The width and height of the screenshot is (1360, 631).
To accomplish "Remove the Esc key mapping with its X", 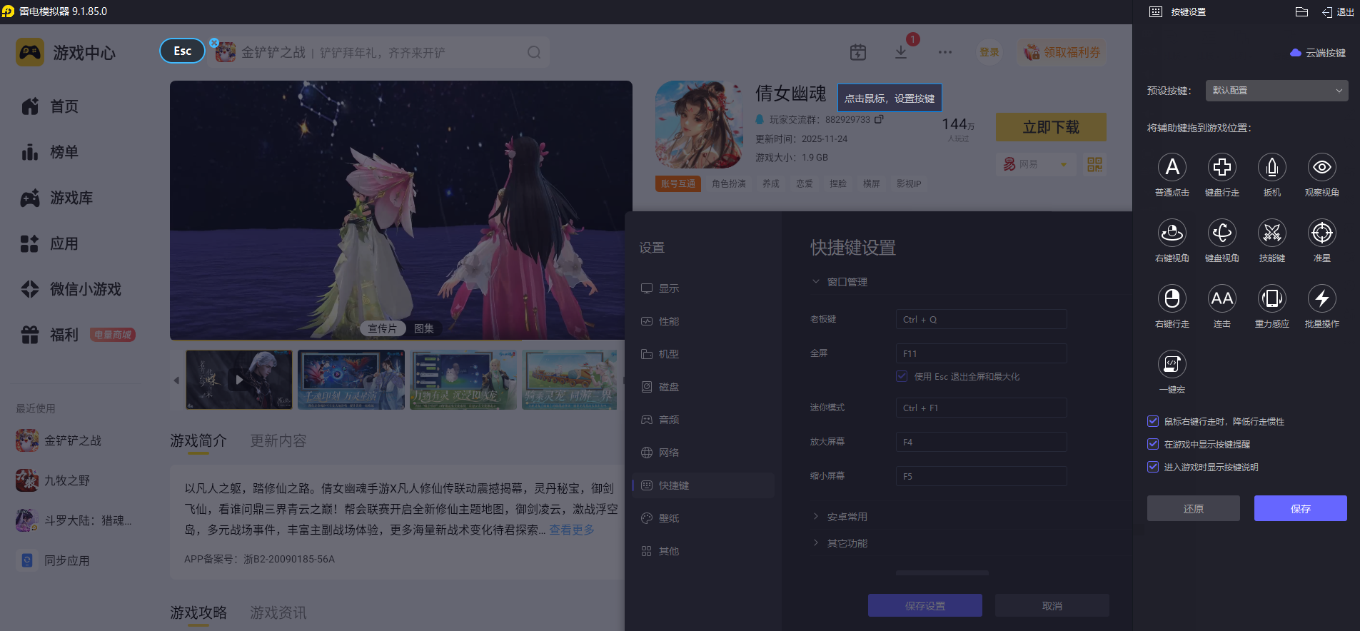I will point(214,43).
